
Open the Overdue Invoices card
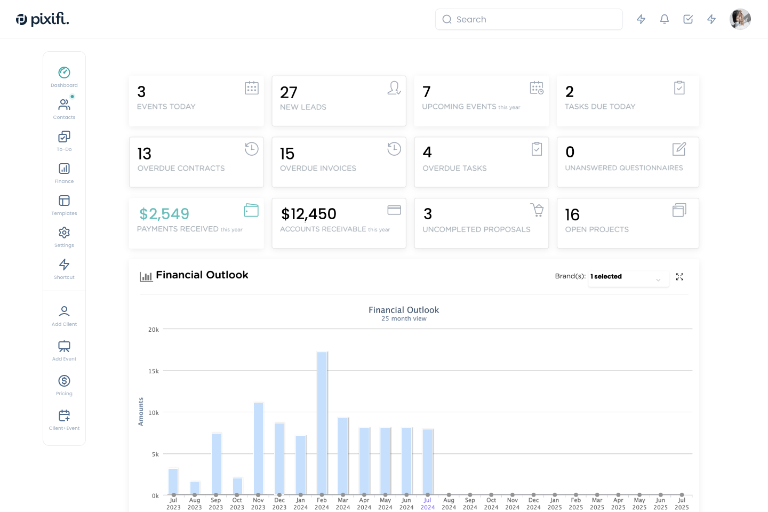tap(339, 162)
